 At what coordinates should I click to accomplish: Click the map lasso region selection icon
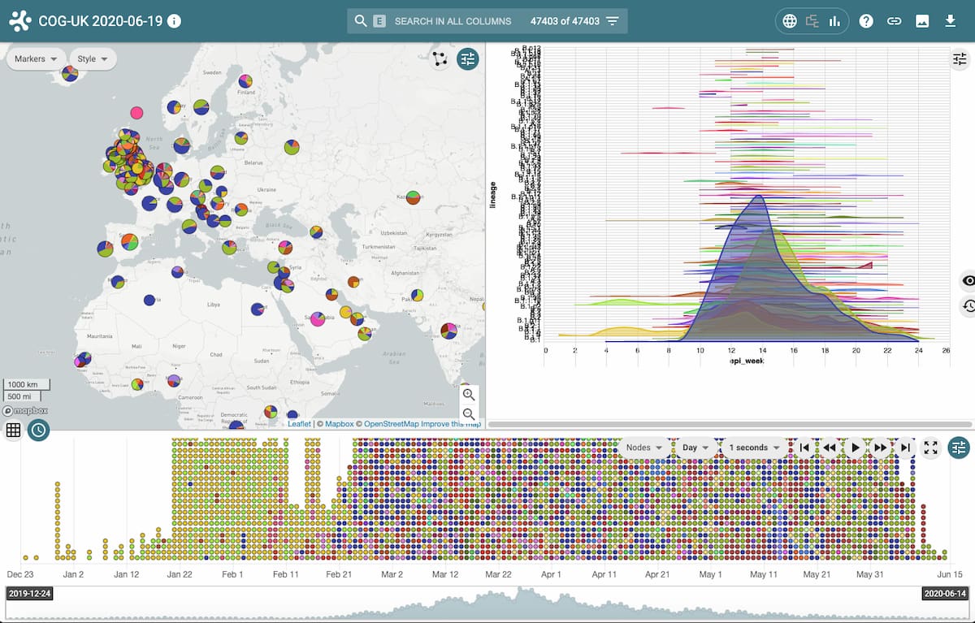tap(440, 58)
